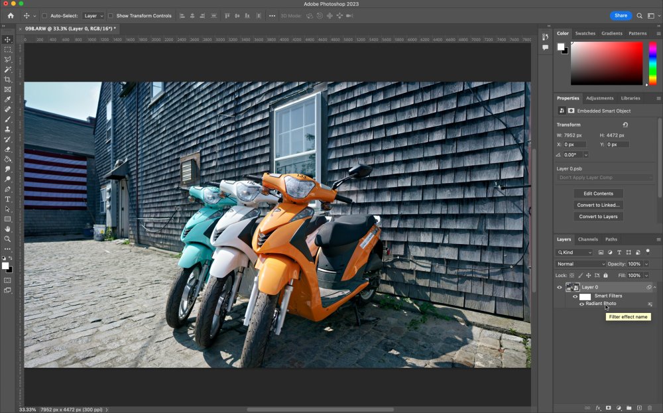This screenshot has height=413, width=663.
Task: Toggle visibility of Radiant Photo filter
Action: [x=581, y=304]
